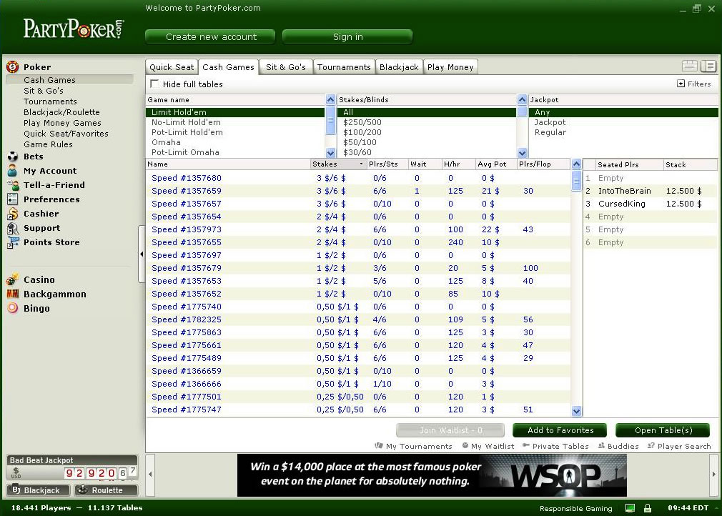Open Play Money Games in sidebar
Image resolution: width=722 pixels, height=516 pixels.
[62, 123]
